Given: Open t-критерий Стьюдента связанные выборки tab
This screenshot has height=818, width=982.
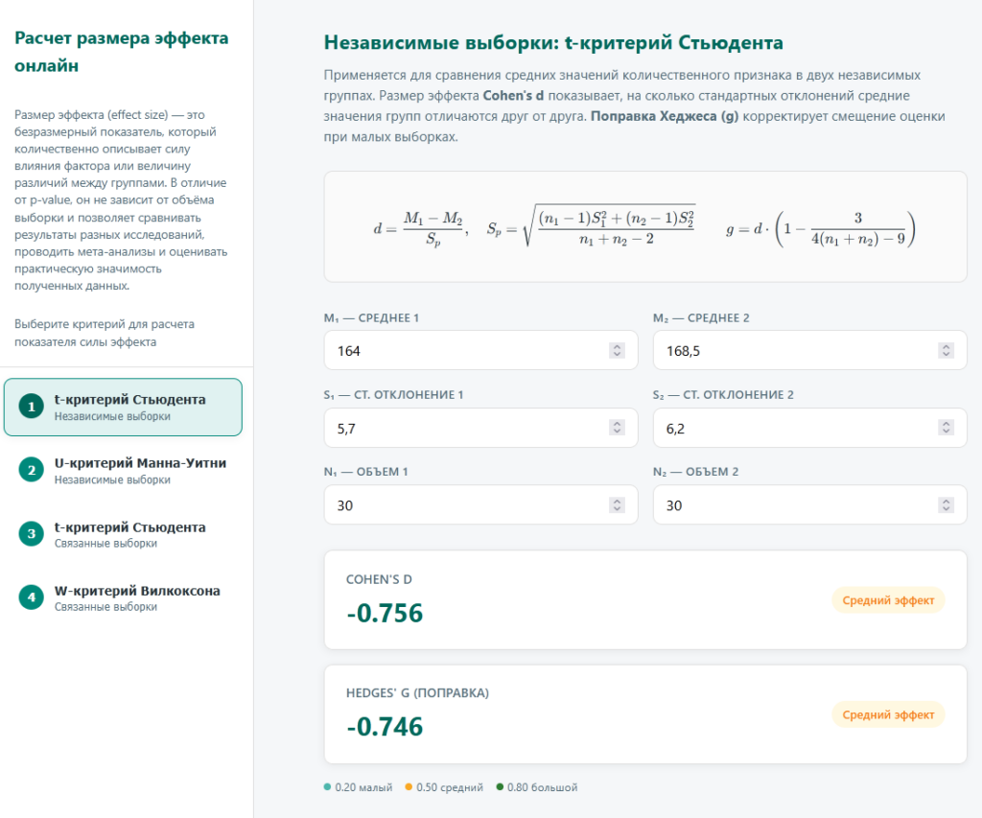Looking at the screenshot, I should [x=123, y=534].
